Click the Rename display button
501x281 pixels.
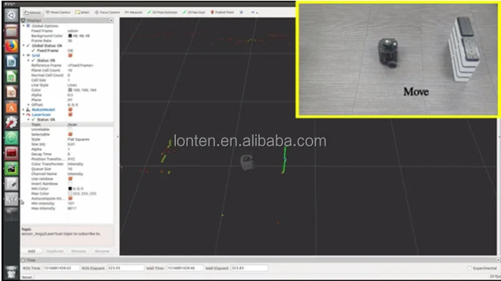(102, 252)
